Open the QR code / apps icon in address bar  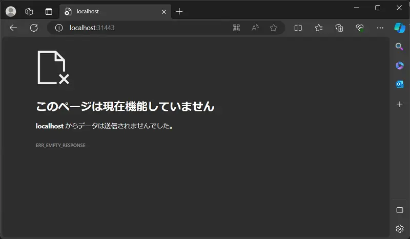pos(236,28)
